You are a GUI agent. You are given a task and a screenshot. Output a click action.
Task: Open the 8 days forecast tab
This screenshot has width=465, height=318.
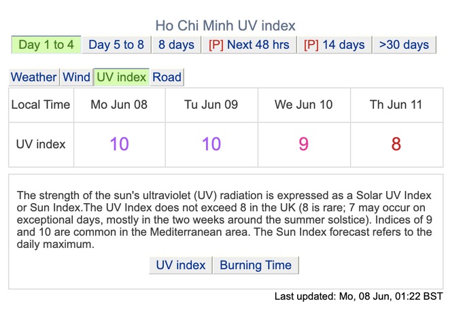[x=176, y=45]
